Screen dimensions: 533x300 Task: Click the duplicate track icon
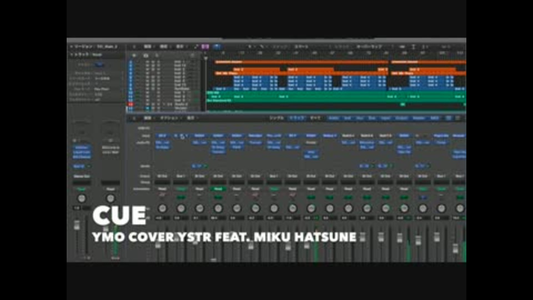pos(146,55)
